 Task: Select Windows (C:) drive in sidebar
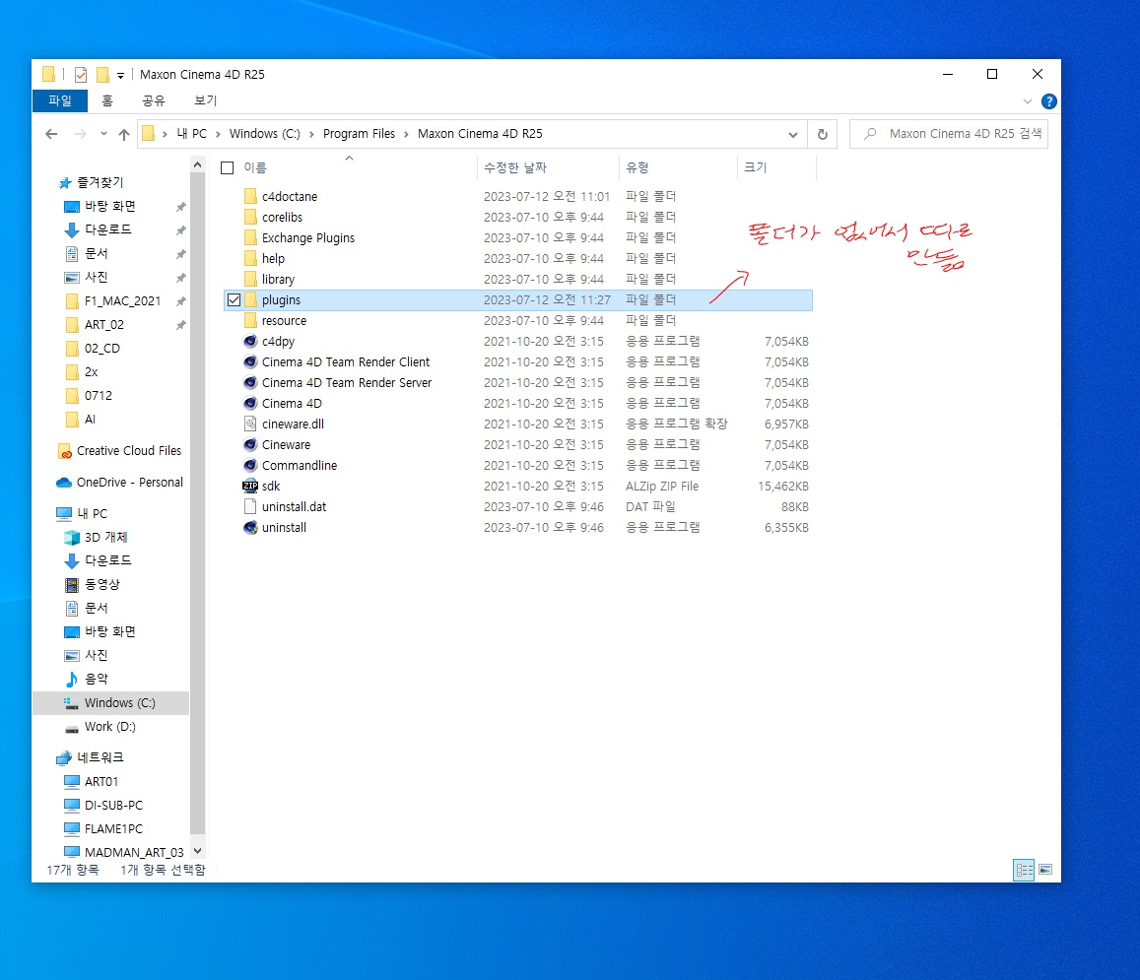click(110, 703)
